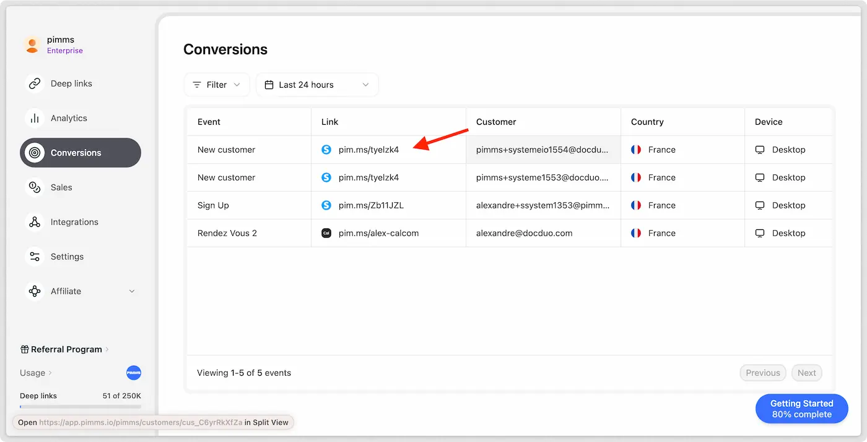Expand the Affiliate menu chevron

pyautogui.click(x=132, y=291)
